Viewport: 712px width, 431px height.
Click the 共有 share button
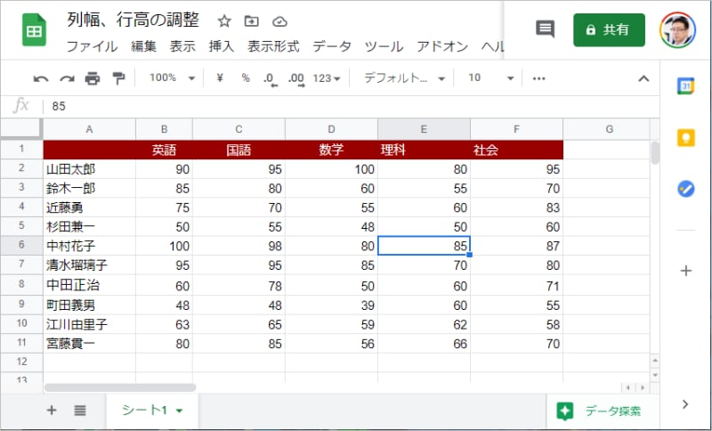tap(609, 30)
